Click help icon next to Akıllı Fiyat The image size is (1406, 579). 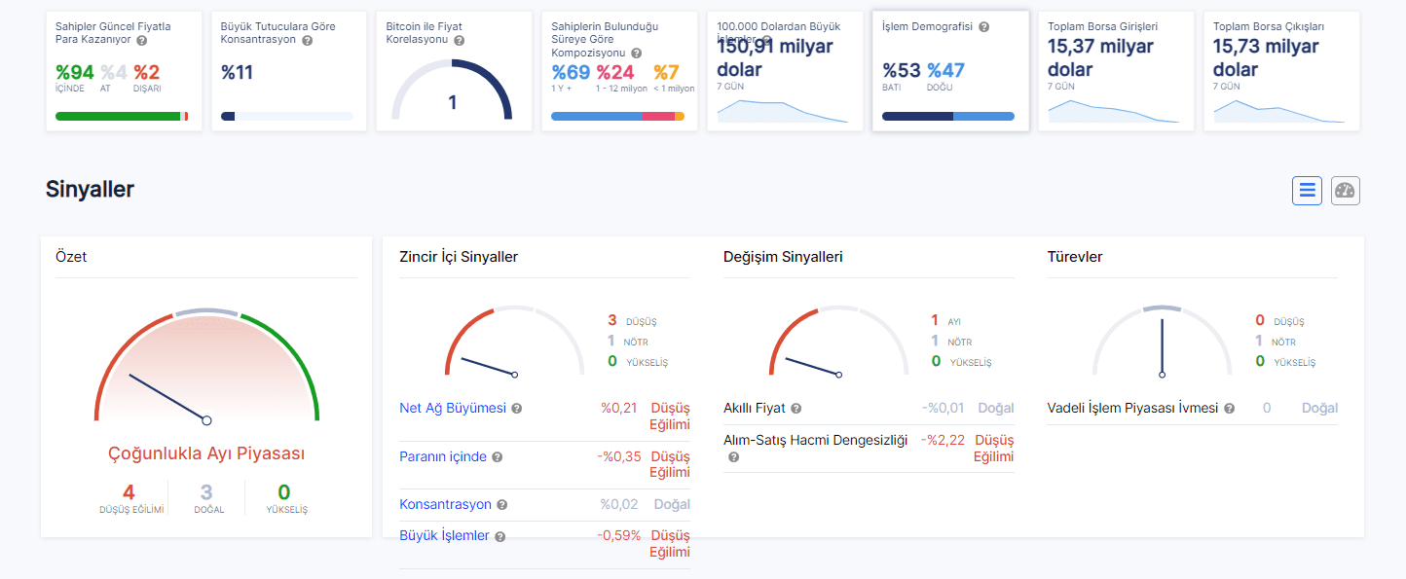(x=795, y=409)
